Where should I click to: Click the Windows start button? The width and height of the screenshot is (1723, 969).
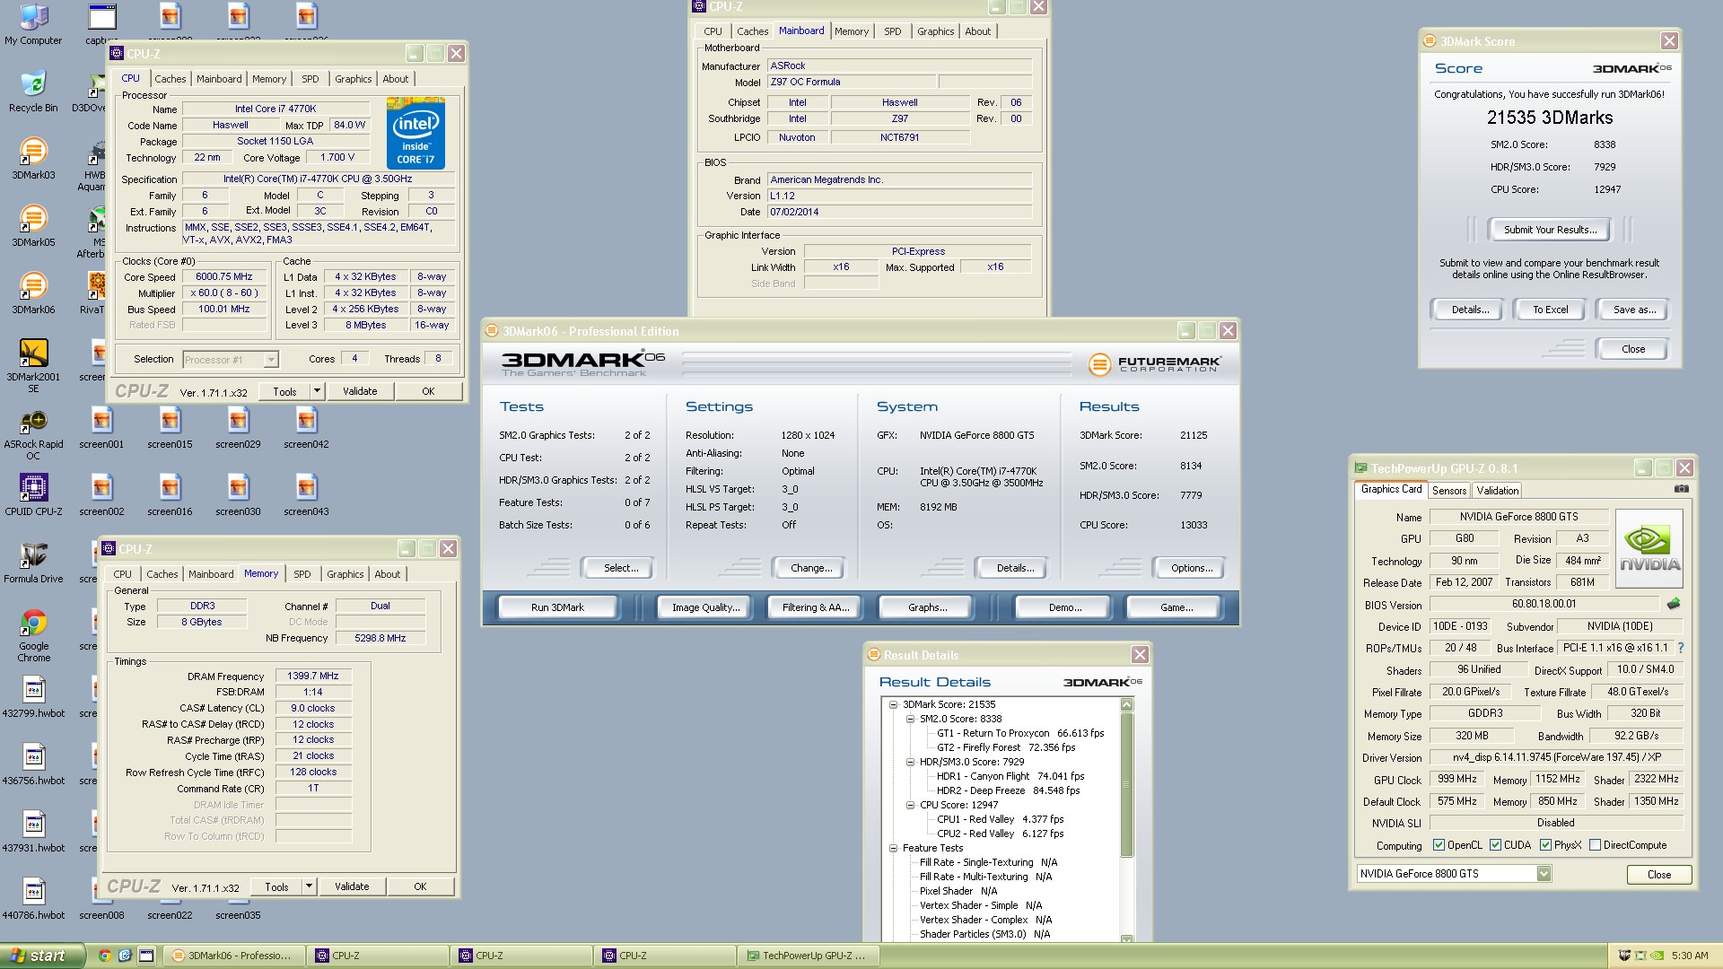42,956
